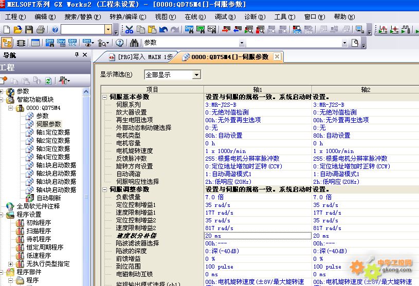The image size is (419, 286).
Task: Click the New project icon
Action: (7, 29)
